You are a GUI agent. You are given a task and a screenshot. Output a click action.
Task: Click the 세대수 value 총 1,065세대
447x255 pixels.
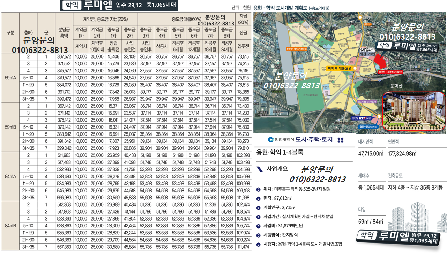[371, 187]
